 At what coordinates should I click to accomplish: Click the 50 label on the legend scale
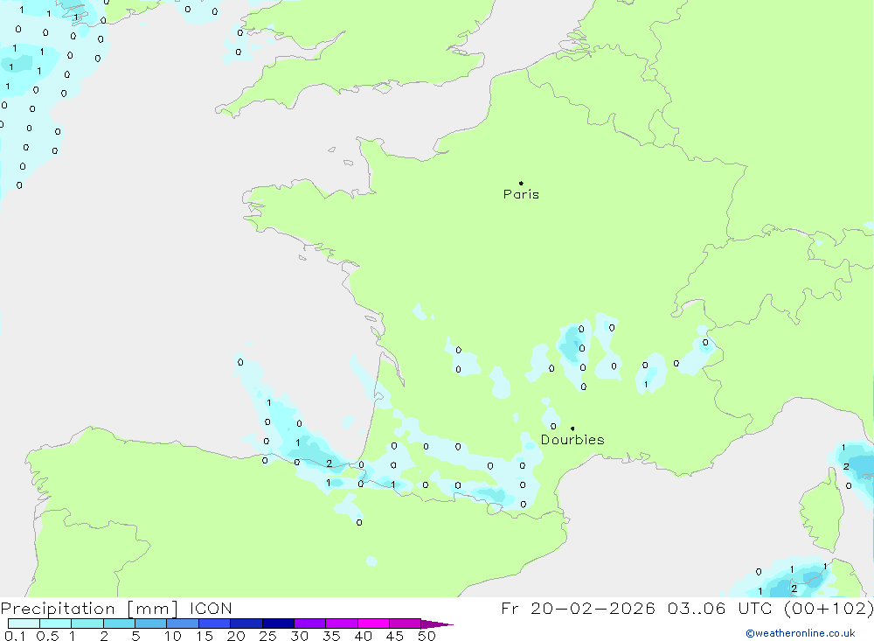pyautogui.click(x=426, y=636)
